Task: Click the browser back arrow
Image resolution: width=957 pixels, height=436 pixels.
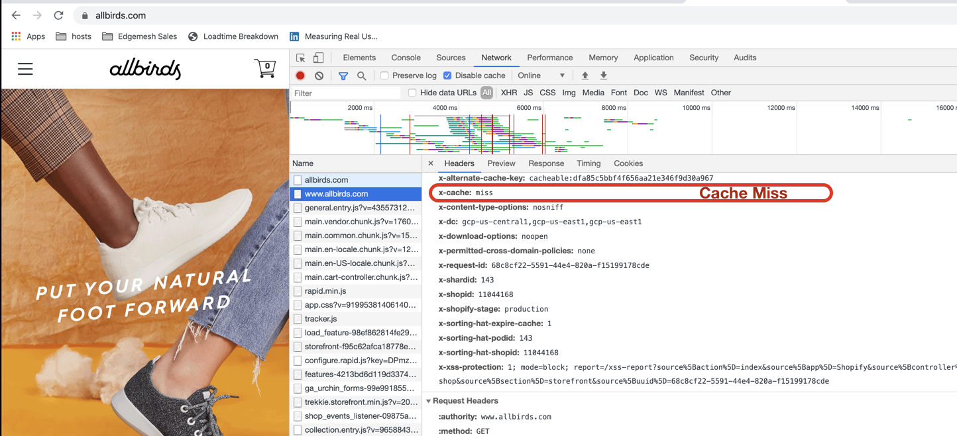Action: coord(17,15)
